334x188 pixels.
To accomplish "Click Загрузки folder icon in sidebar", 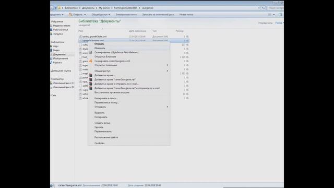I will coord(51,33).
